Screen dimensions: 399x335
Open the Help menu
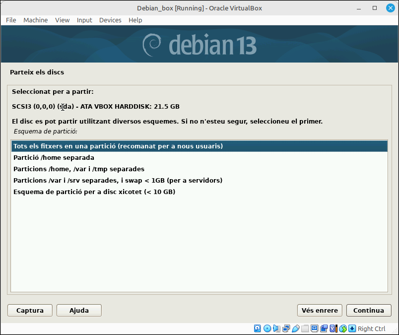(x=135, y=20)
